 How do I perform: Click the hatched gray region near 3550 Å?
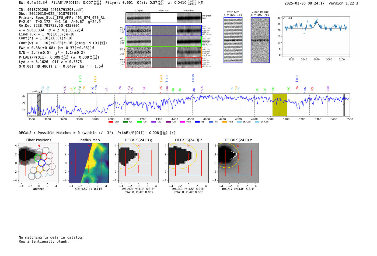tap(39, 105)
